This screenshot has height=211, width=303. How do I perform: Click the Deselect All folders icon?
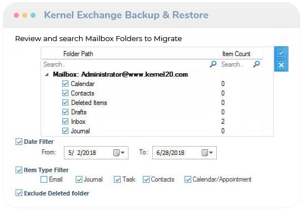pyautogui.click(x=281, y=65)
